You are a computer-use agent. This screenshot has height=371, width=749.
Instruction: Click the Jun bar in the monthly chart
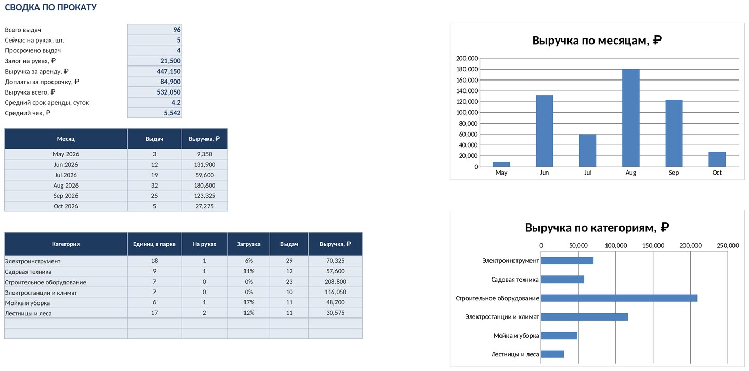pos(545,131)
